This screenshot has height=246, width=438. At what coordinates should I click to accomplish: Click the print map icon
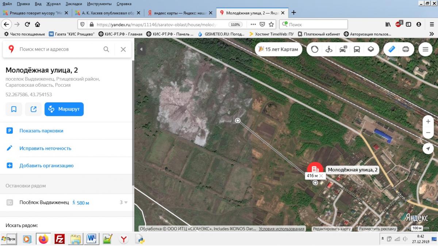tap(406, 49)
